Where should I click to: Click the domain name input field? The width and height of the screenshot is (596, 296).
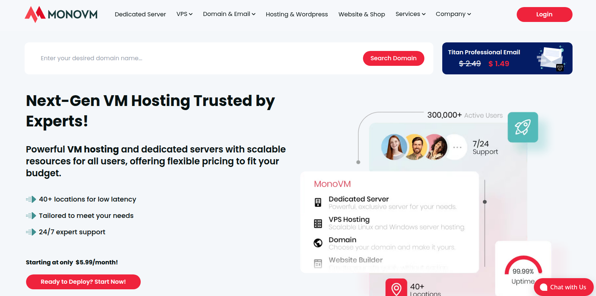[197, 58]
